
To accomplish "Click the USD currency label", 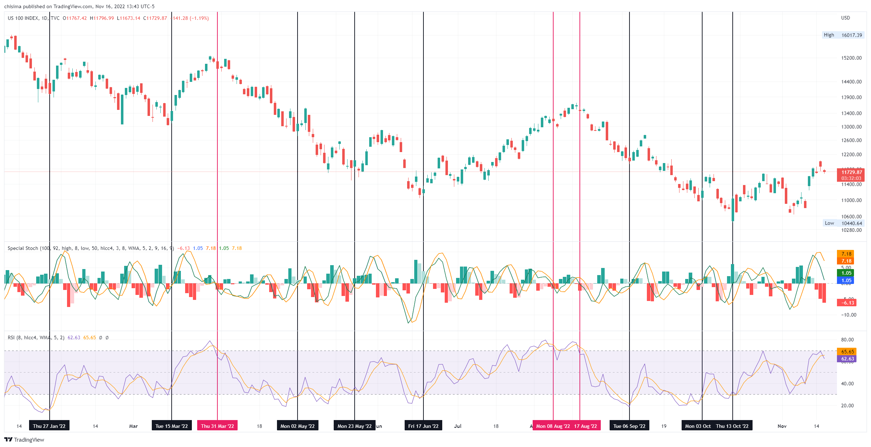I will (x=845, y=18).
